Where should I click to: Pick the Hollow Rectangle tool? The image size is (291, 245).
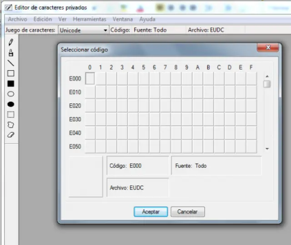point(11,73)
